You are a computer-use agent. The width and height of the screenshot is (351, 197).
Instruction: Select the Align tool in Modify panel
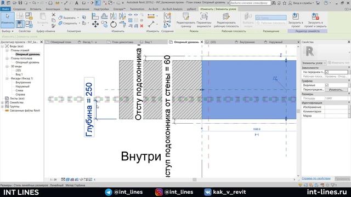[x=95, y=16]
